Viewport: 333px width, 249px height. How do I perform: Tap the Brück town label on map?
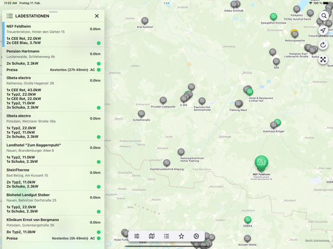pos(247,73)
